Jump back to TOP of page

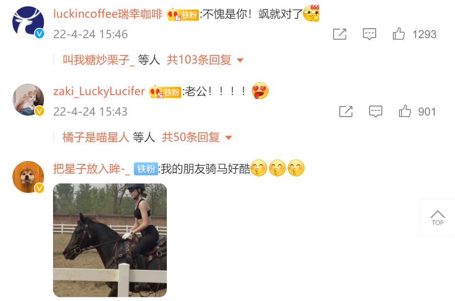(437, 217)
